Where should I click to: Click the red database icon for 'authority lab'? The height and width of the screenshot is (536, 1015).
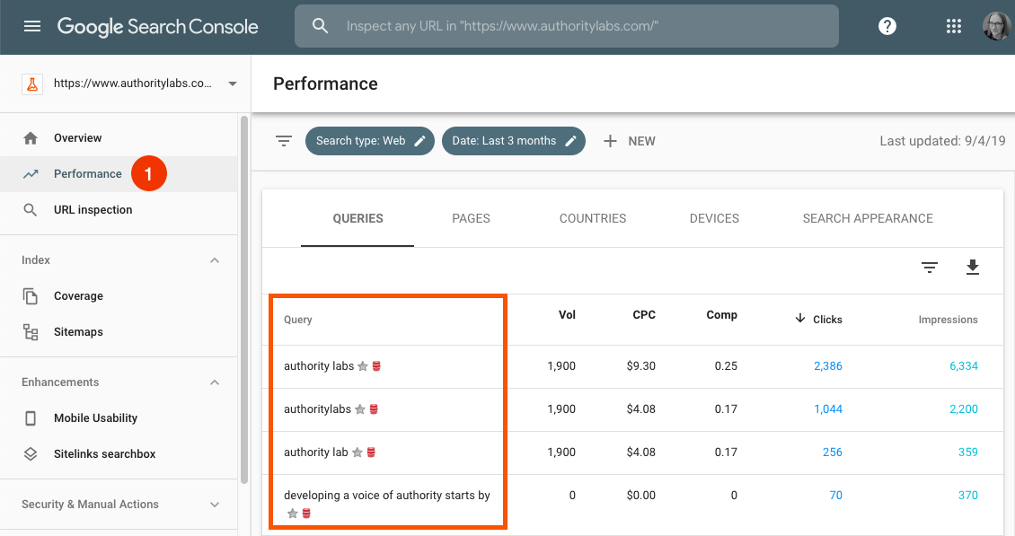[372, 453]
